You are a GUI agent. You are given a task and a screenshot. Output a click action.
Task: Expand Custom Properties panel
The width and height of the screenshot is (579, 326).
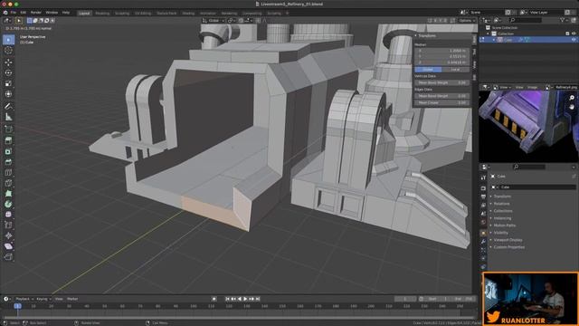point(508,247)
